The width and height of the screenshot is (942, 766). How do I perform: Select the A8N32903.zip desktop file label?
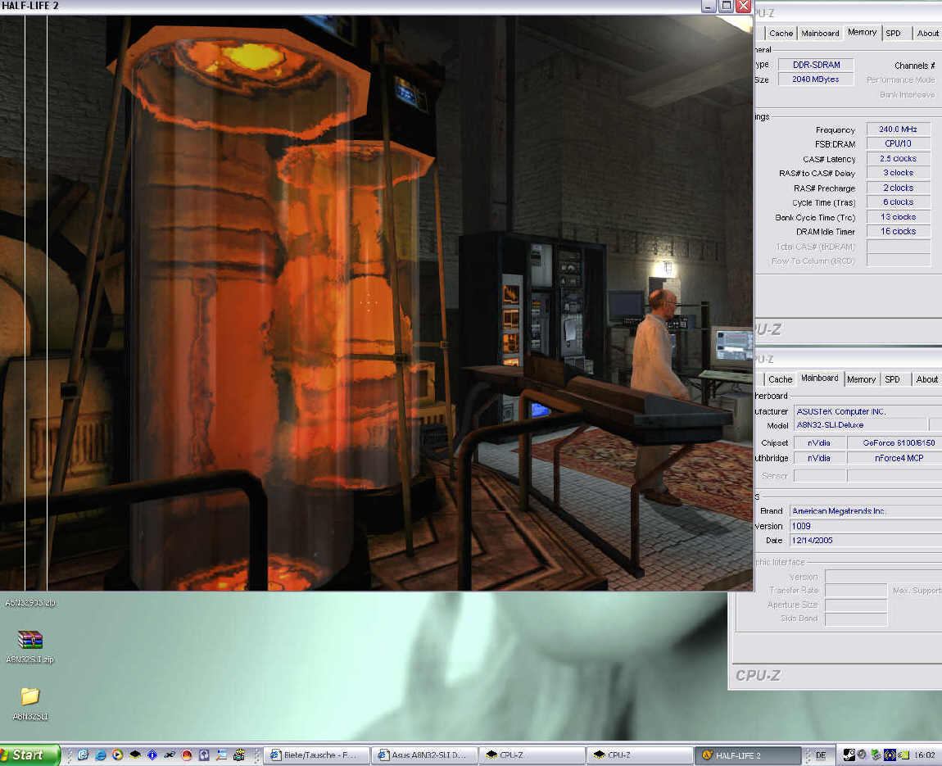[30, 603]
